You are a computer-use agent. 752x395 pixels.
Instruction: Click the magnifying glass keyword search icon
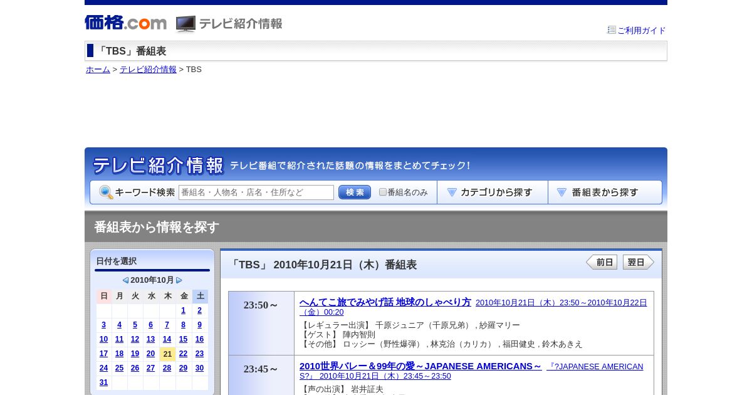coord(106,192)
